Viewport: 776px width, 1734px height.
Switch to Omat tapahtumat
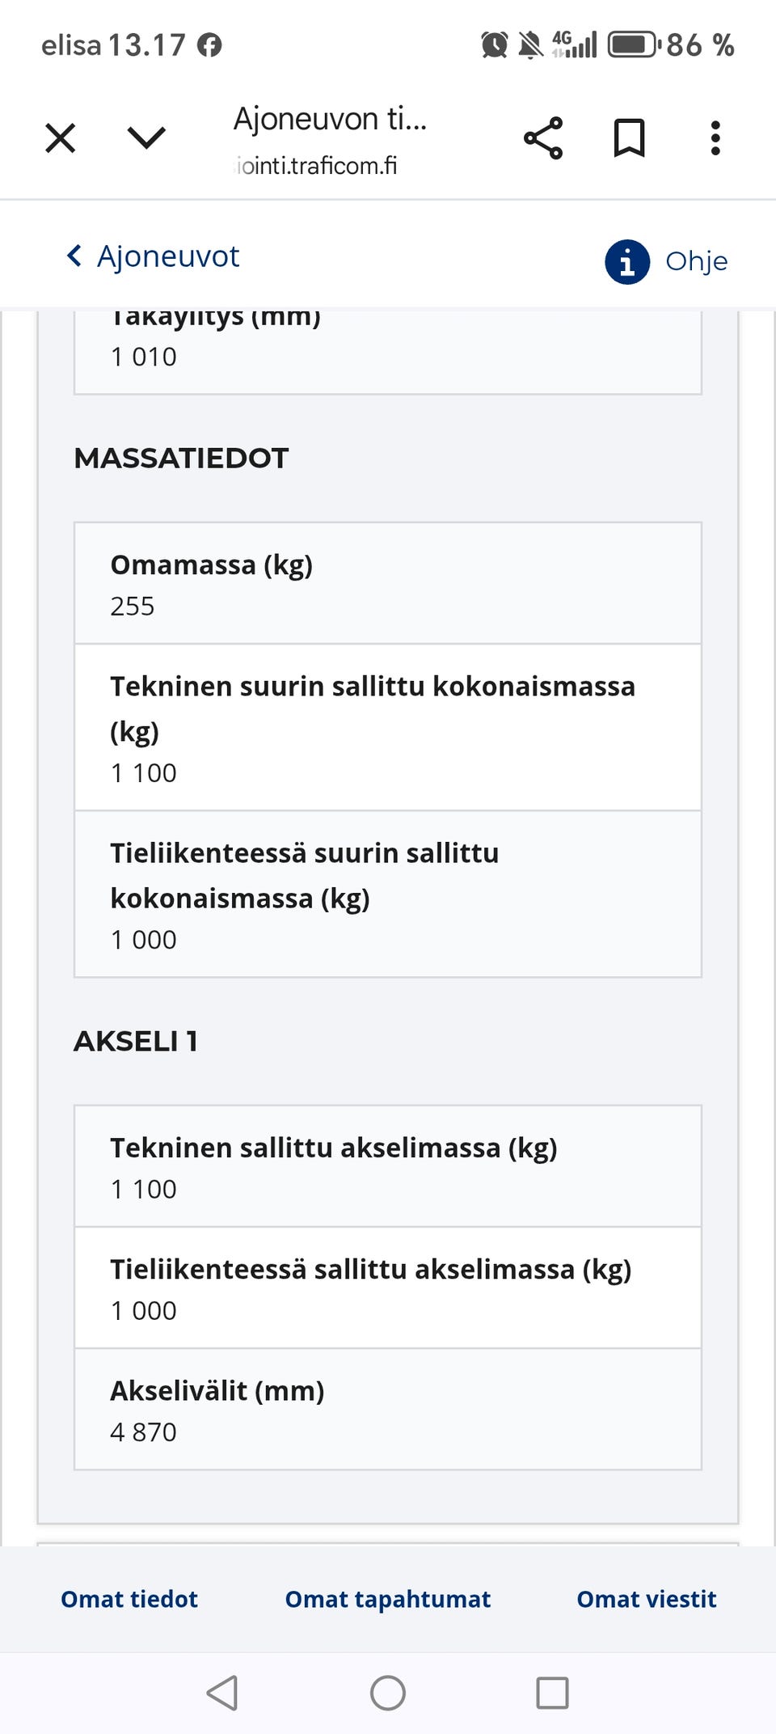387,1599
